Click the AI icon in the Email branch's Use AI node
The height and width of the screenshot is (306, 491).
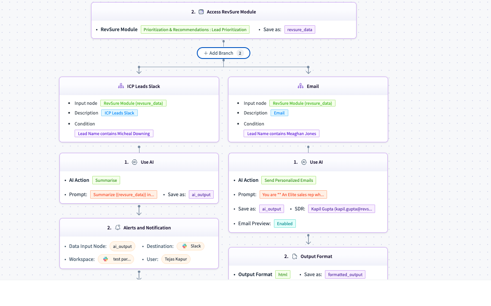304,162
